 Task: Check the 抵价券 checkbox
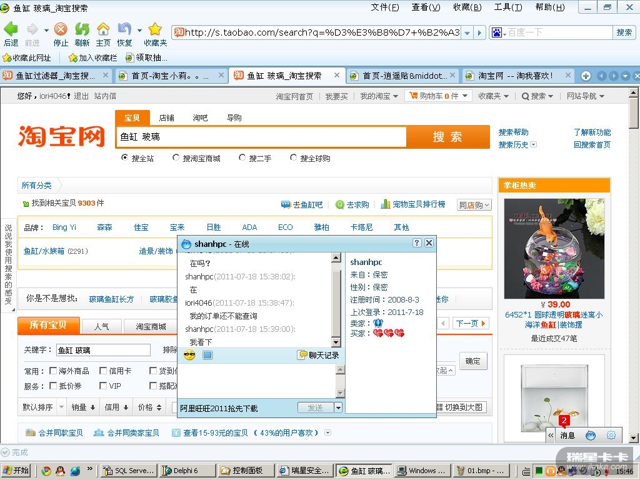click(x=53, y=386)
